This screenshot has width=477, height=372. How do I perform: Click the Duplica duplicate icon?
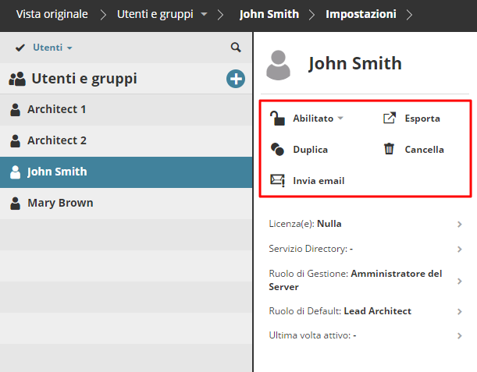tap(277, 149)
